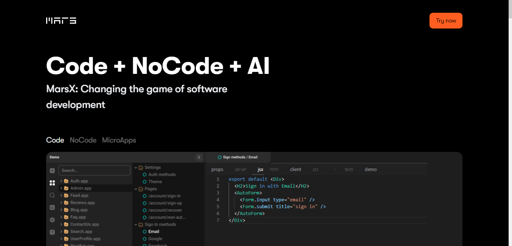
Task: Click the hexagon icon beside Google
Action: point(144,238)
